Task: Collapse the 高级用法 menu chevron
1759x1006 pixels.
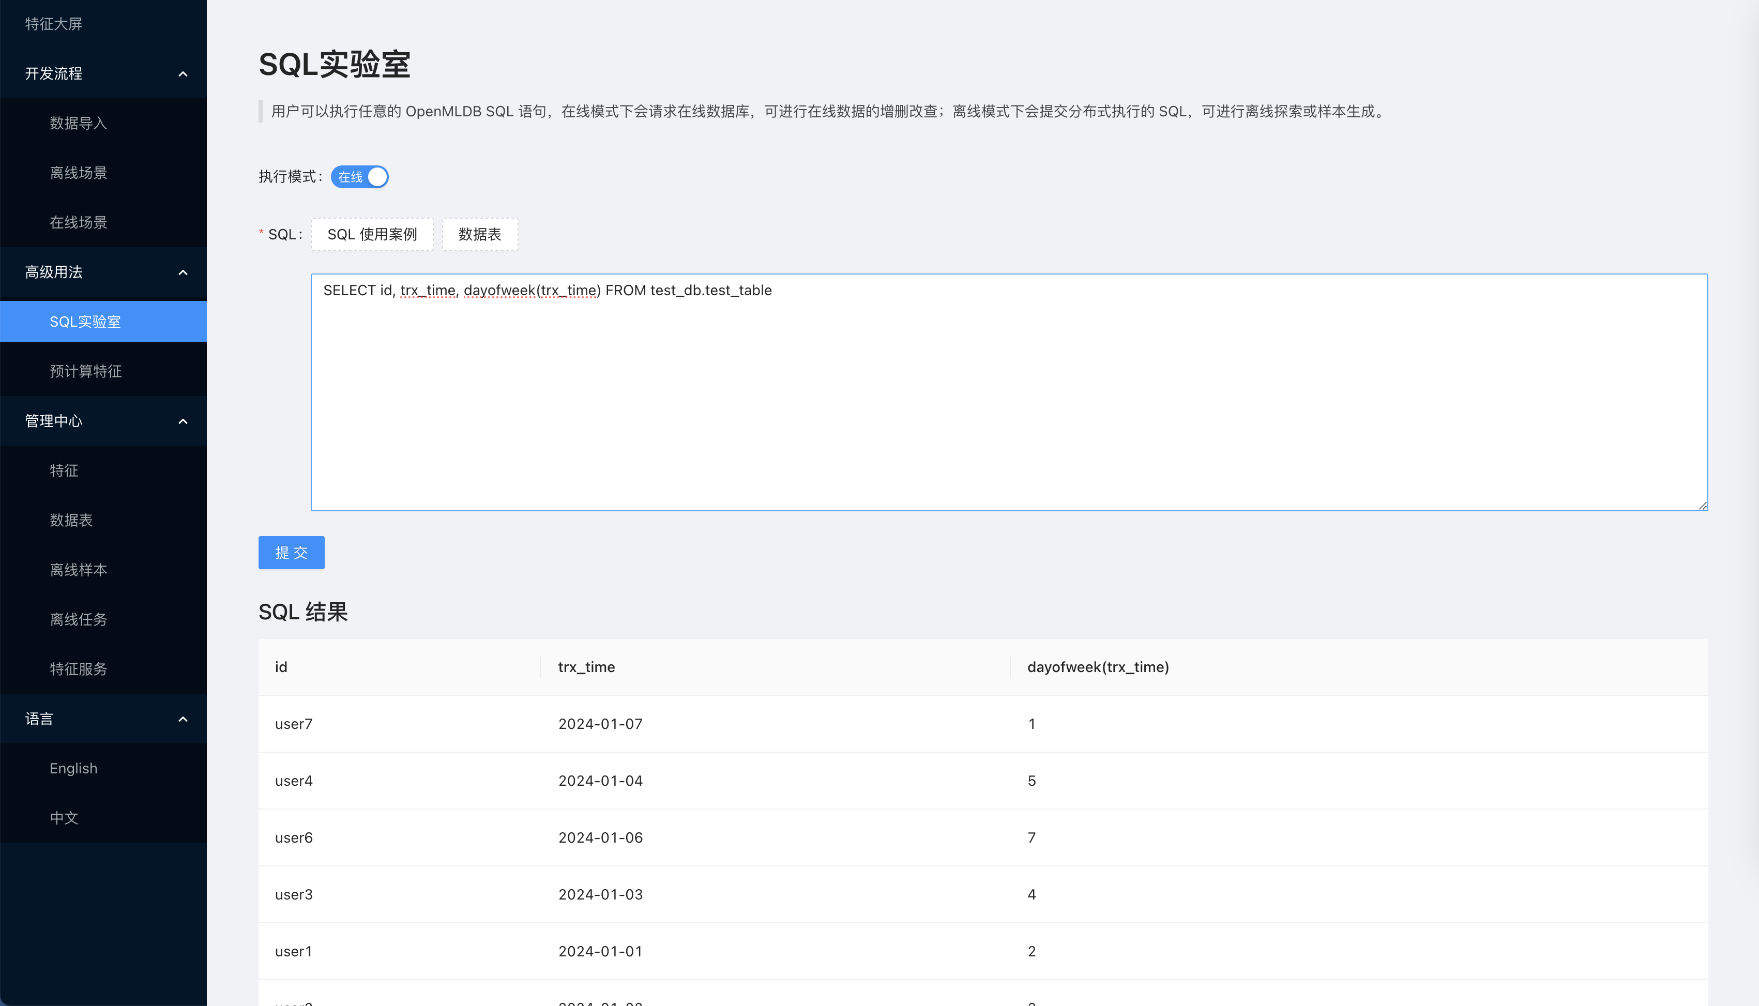Action: tap(183, 272)
